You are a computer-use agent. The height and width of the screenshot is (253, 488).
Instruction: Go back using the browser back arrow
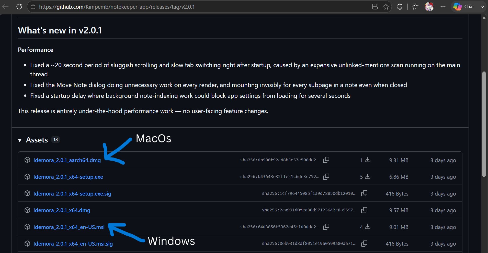5,7
